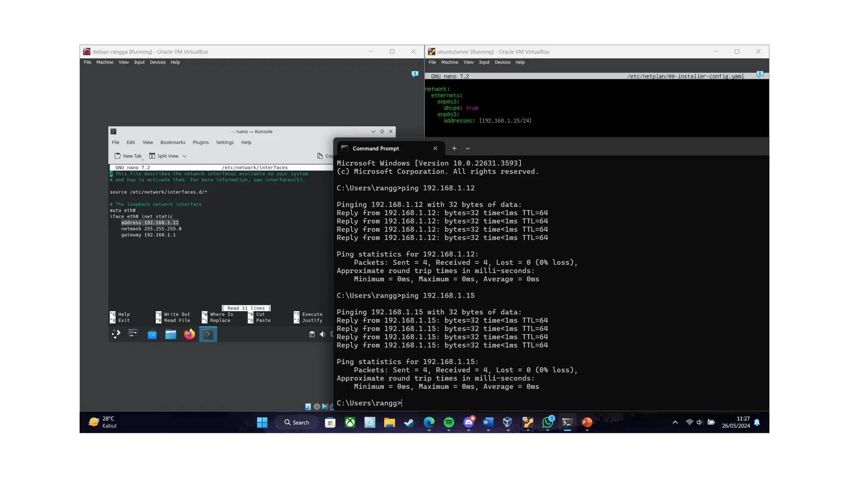Image resolution: width=849 pixels, height=478 pixels.
Task: Show hidden icons in Windows system tray
Action: click(x=675, y=422)
